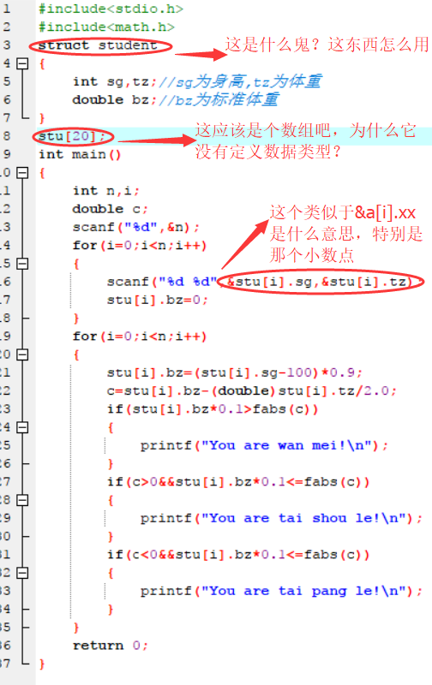
Task: Click the printf 'You are tai pang le!' line
Action: (x=282, y=591)
